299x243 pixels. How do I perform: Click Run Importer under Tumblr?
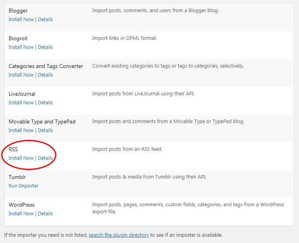(23, 186)
